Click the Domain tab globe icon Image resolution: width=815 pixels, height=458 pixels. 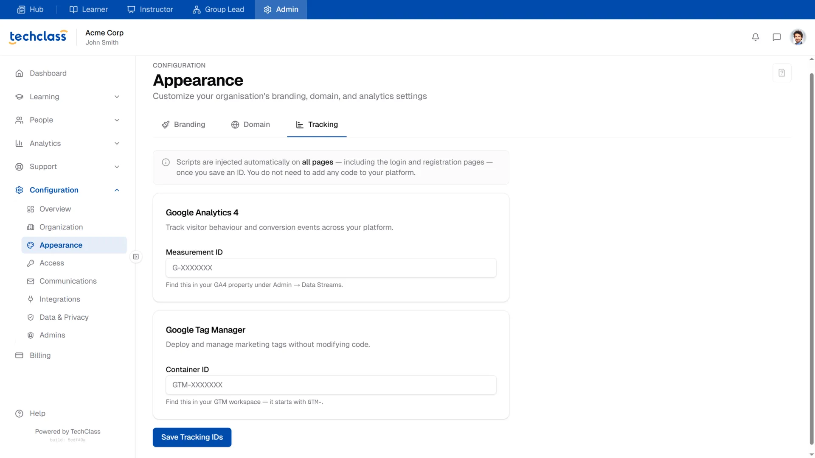[235, 125]
